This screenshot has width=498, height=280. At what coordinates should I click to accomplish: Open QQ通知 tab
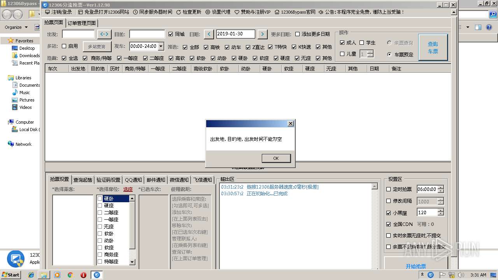coord(133,180)
